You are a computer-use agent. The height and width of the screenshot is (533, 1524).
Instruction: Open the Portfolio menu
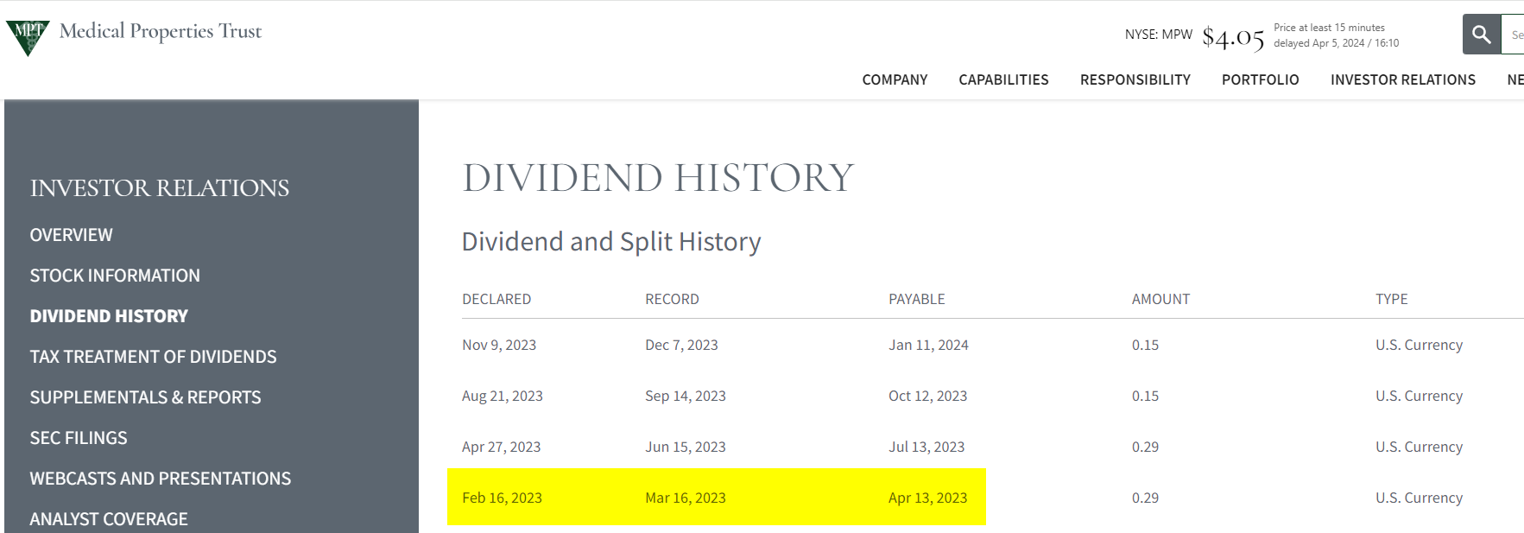1260,79
